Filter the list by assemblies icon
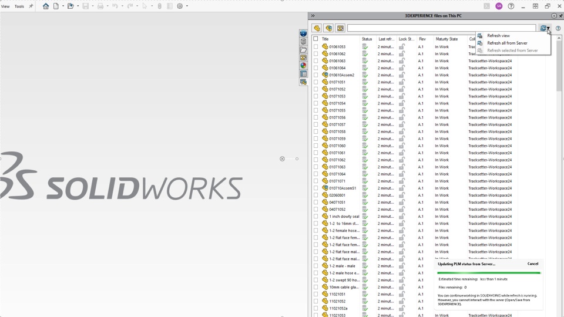Viewport: 564px width, 317px height. (x=328, y=28)
